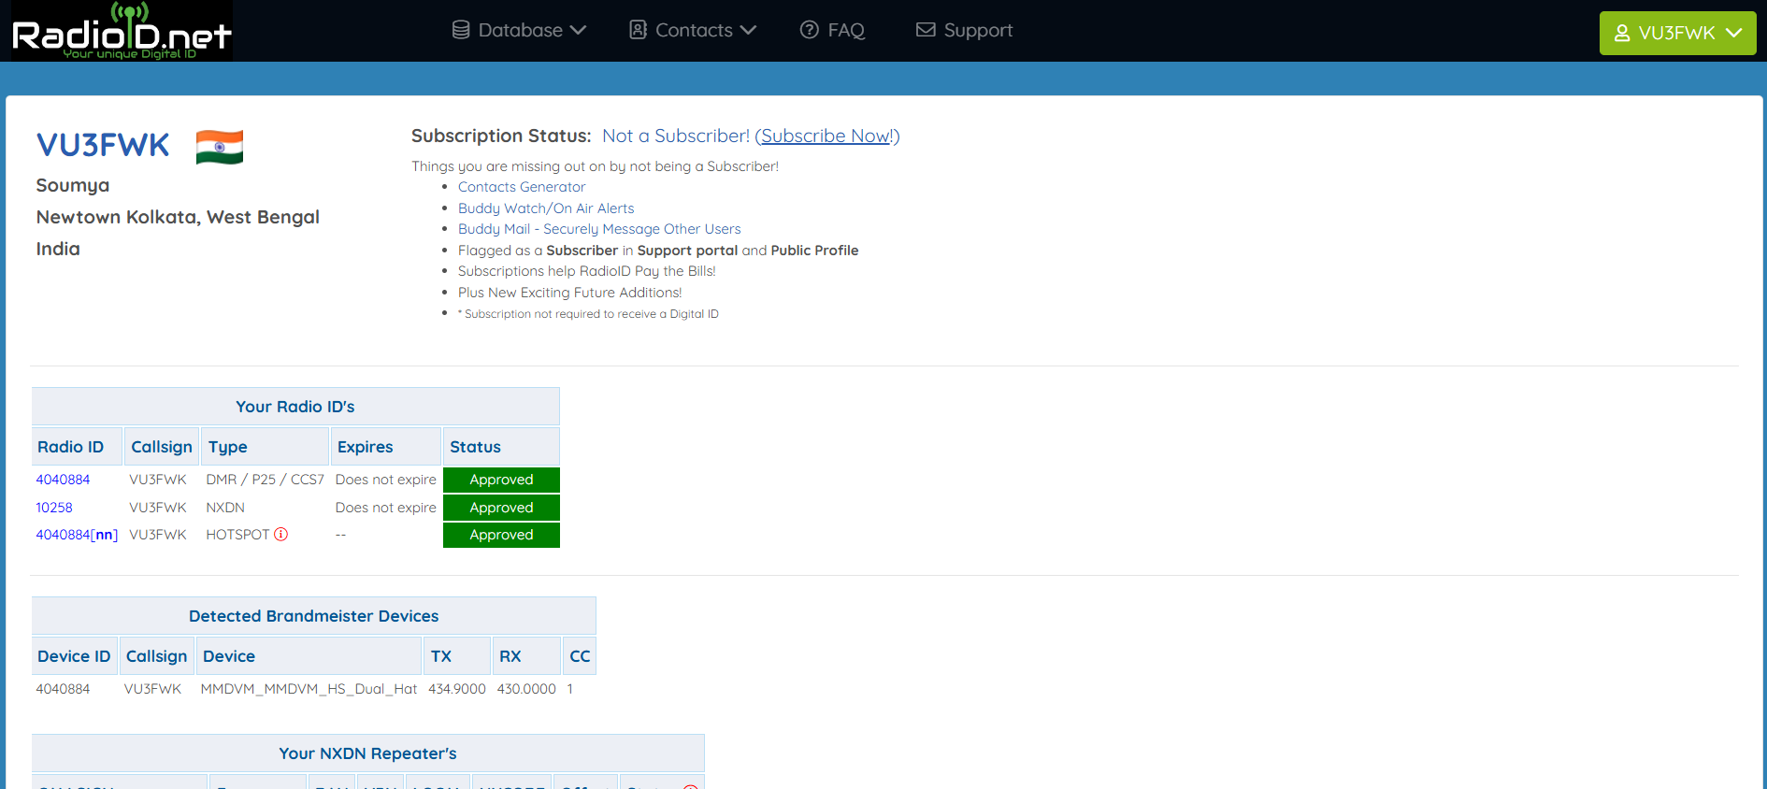Click the Approved status for NXDN
This screenshot has width=1767, height=789.
(x=501, y=508)
